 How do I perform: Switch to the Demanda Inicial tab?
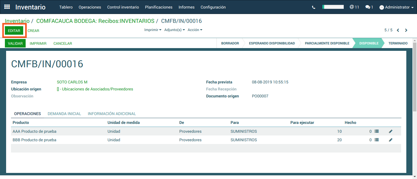pyautogui.click(x=64, y=114)
